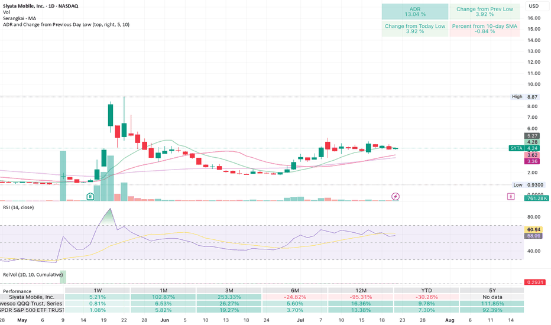Select the Serangkai - MA indicator label

coord(20,18)
